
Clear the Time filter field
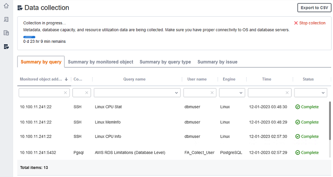pyautogui.click(x=287, y=93)
